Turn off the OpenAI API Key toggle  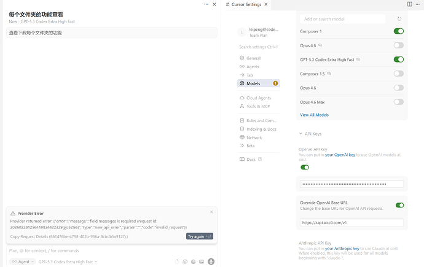tap(305, 168)
